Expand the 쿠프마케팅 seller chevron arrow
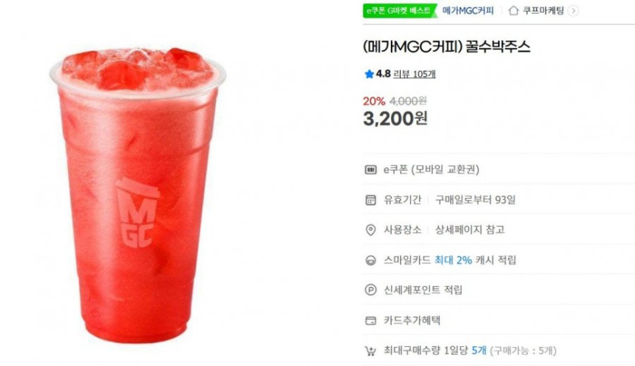This screenshot has width=635, height=366. (573, 11)
